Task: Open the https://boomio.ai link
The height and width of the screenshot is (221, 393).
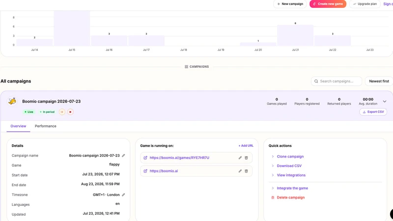Action: [164, 171]
